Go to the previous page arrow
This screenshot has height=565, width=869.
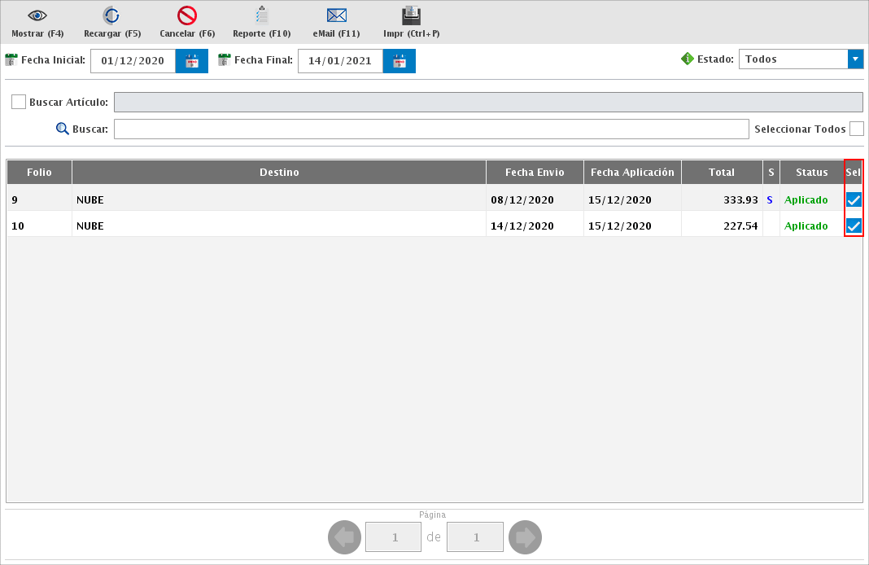[344, 537]
